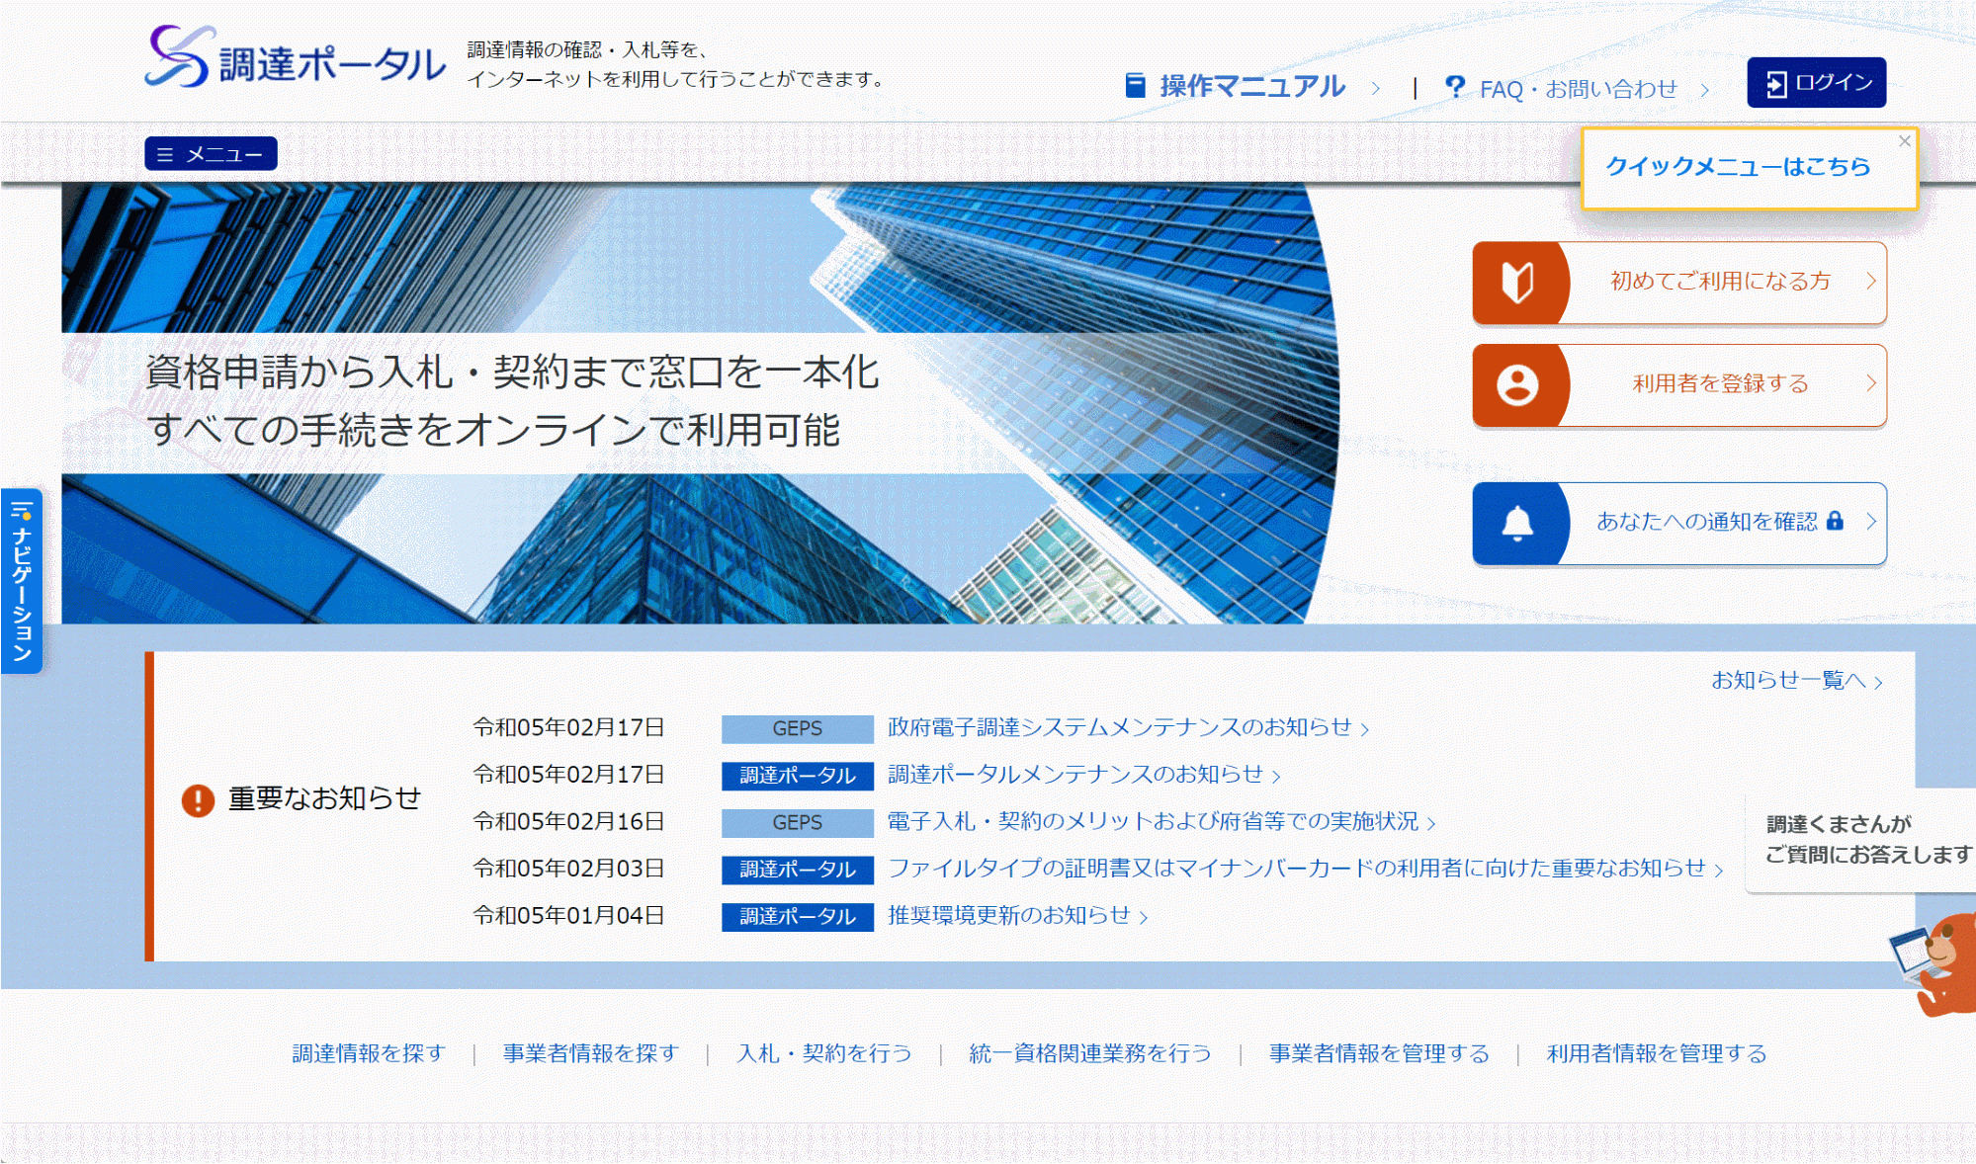
Task: Switch to the 入札・契約を行う section
Action: point(826,1053)
